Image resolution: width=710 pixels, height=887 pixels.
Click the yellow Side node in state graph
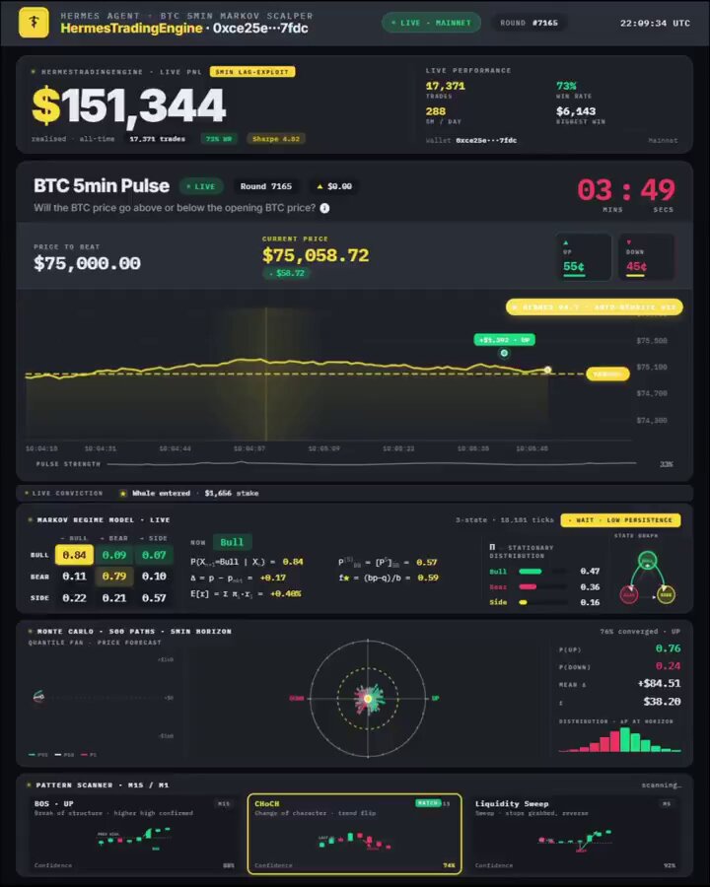point(666,594)
